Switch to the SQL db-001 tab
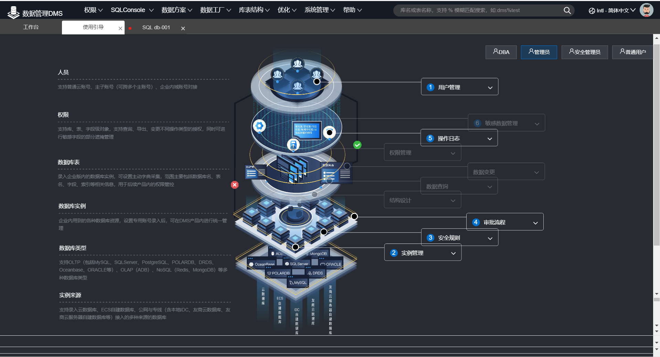The width and height of the screenshot is (660, 357). tap(156, 28)
